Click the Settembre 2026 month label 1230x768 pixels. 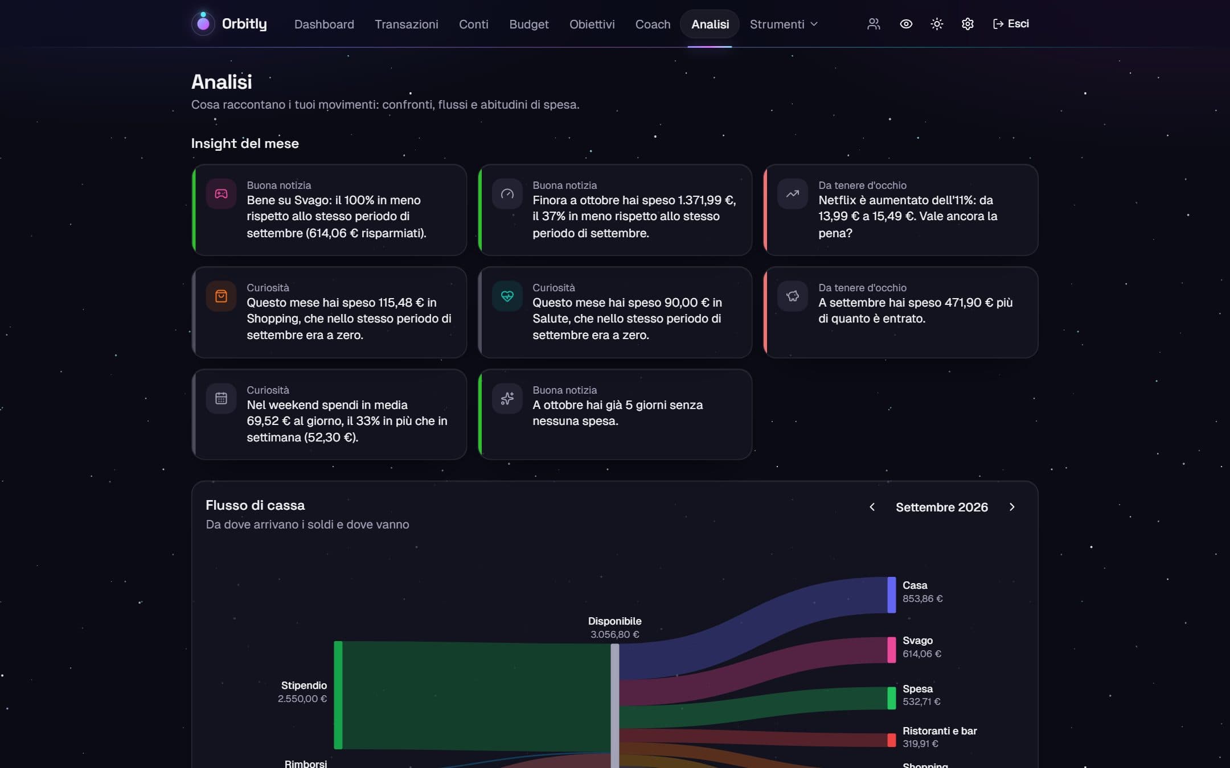[942, 507]
